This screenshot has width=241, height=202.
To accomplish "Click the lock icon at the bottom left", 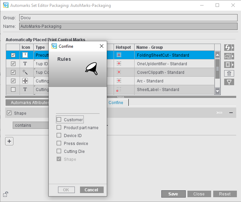I will click(6, 194).
